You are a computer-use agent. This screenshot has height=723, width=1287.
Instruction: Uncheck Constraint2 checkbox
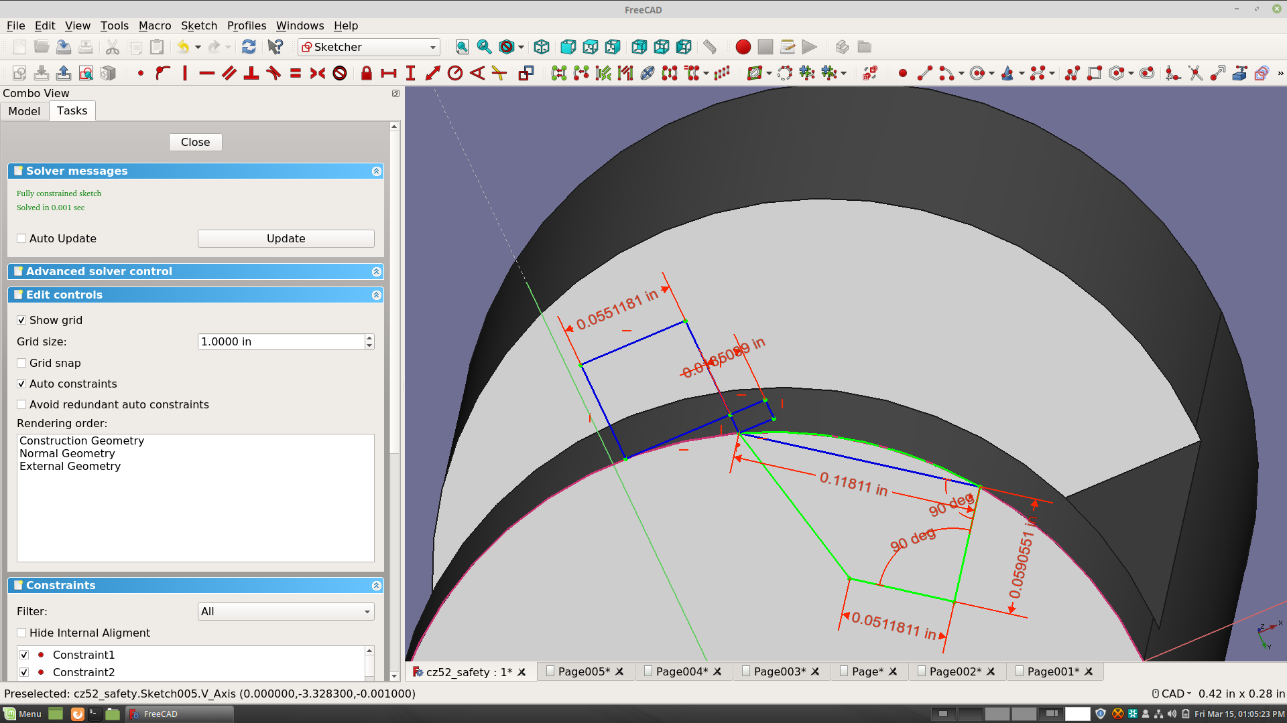(x=24, y=672)
